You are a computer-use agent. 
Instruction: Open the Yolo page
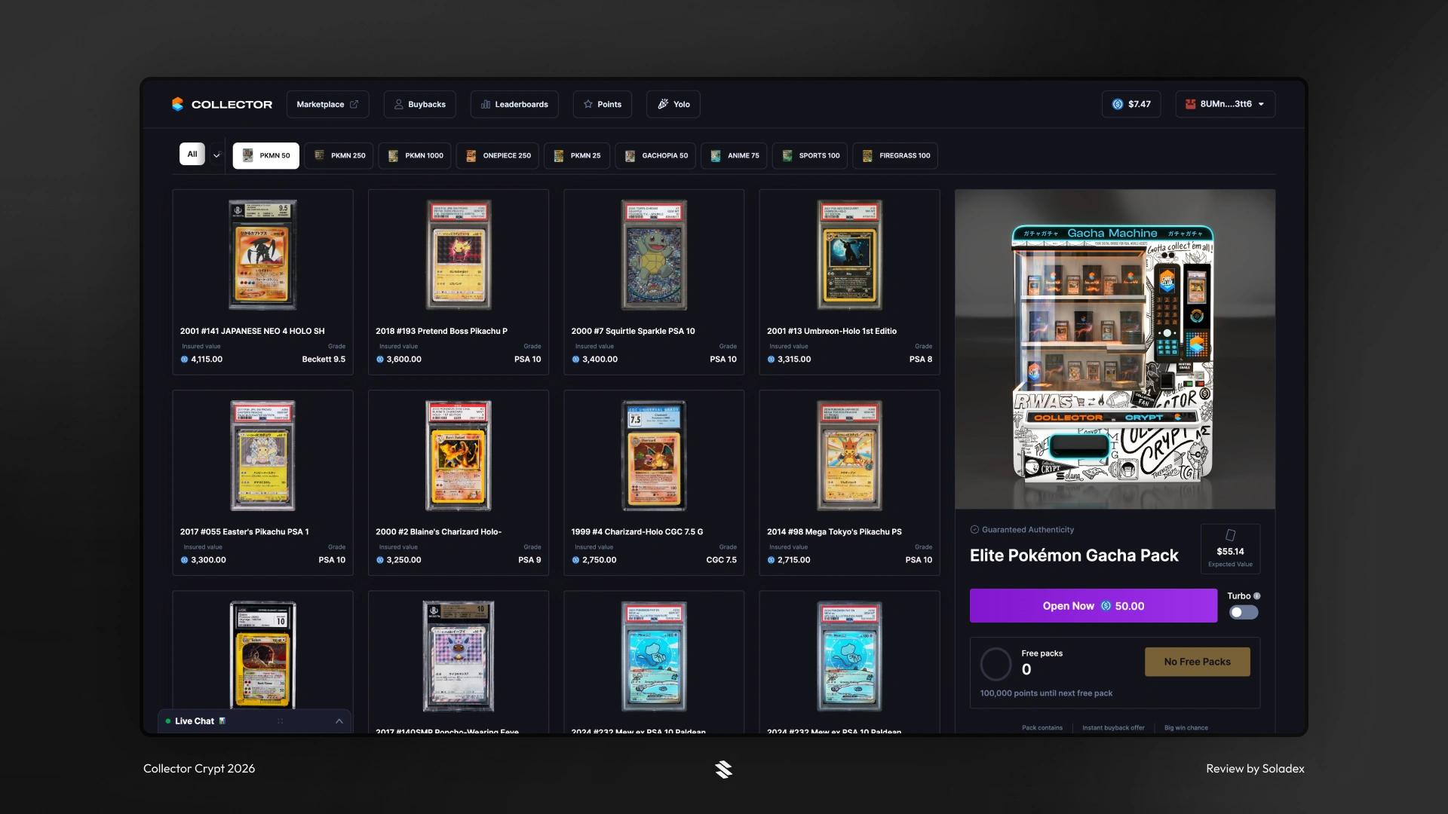[x=673, y=104]
